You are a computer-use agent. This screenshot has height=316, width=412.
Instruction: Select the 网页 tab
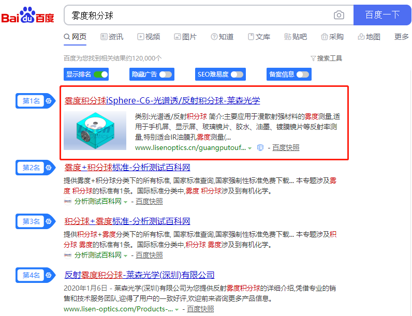coord(75,37)
